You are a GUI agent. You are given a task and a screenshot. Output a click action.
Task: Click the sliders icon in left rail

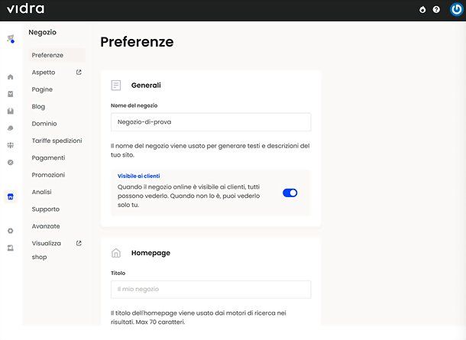pos(11,145)
